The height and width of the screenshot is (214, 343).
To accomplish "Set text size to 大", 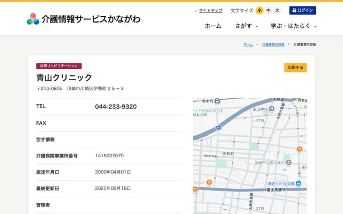I will click(277, 10).
